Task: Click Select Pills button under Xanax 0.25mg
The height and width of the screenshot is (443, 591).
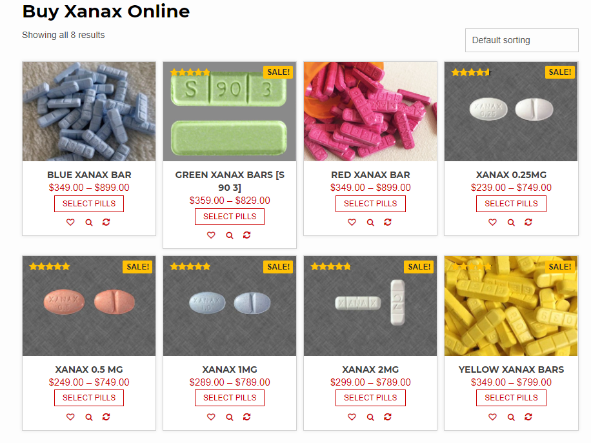Action: tap(511, 204)
